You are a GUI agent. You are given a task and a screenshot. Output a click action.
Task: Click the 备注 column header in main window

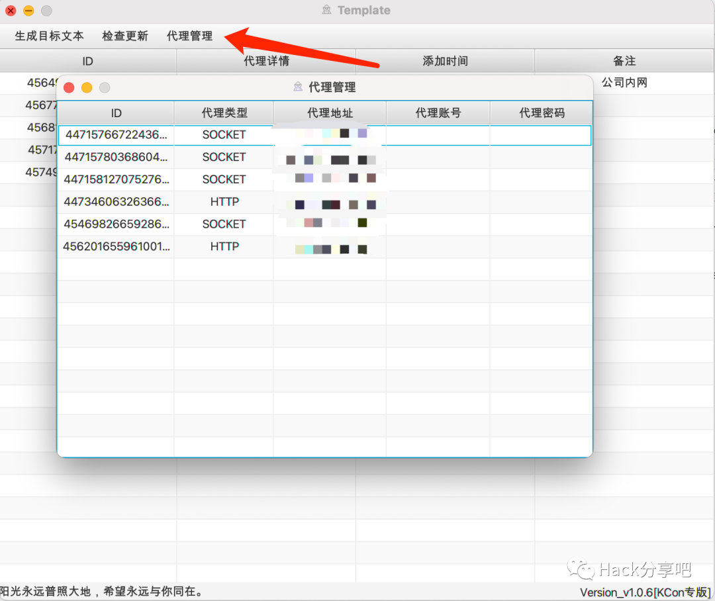(624, 60)
